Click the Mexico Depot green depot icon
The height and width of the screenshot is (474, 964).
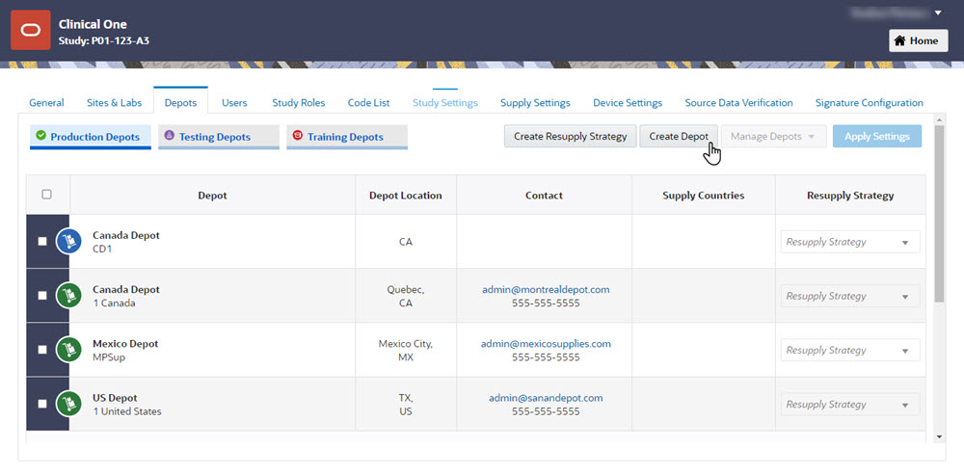(x=68, y=350)
